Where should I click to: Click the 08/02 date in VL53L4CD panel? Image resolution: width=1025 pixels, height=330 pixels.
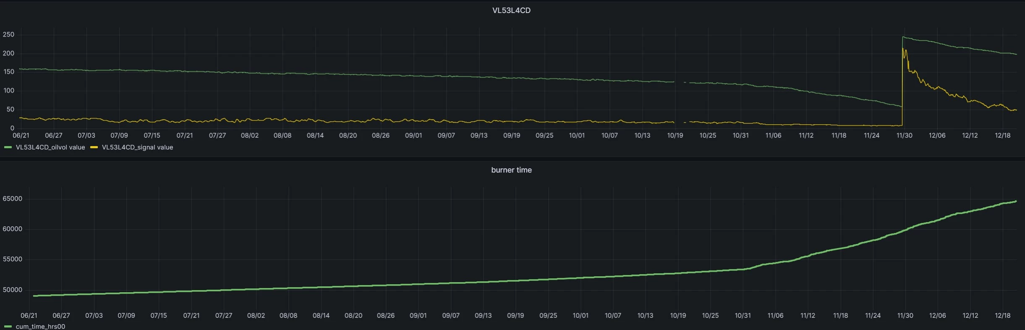[250, 136]
